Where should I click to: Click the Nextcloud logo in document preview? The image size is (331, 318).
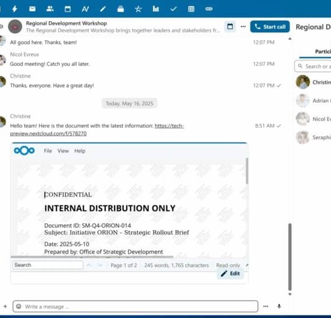pyautogui.click(x=24, y=151)
